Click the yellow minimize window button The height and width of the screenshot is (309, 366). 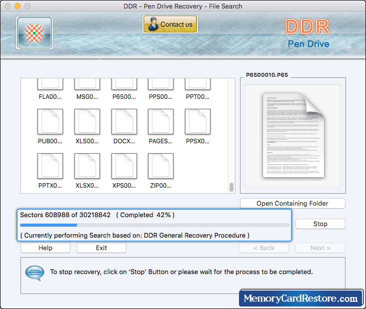click(x=17, y=6)
